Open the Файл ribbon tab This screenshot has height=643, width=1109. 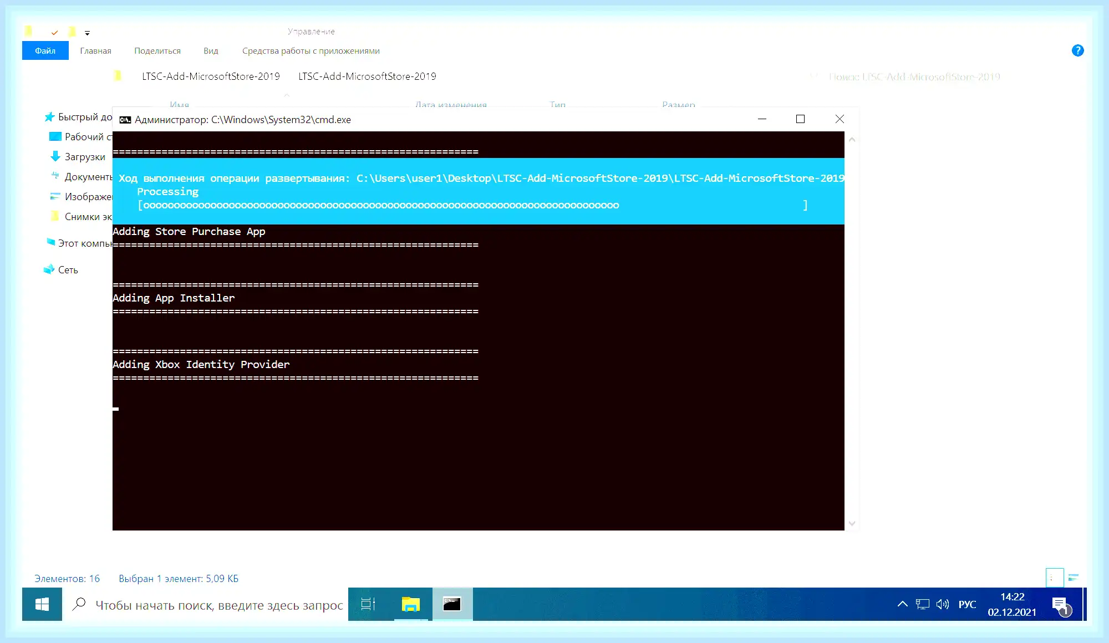[x=45, y=50]
